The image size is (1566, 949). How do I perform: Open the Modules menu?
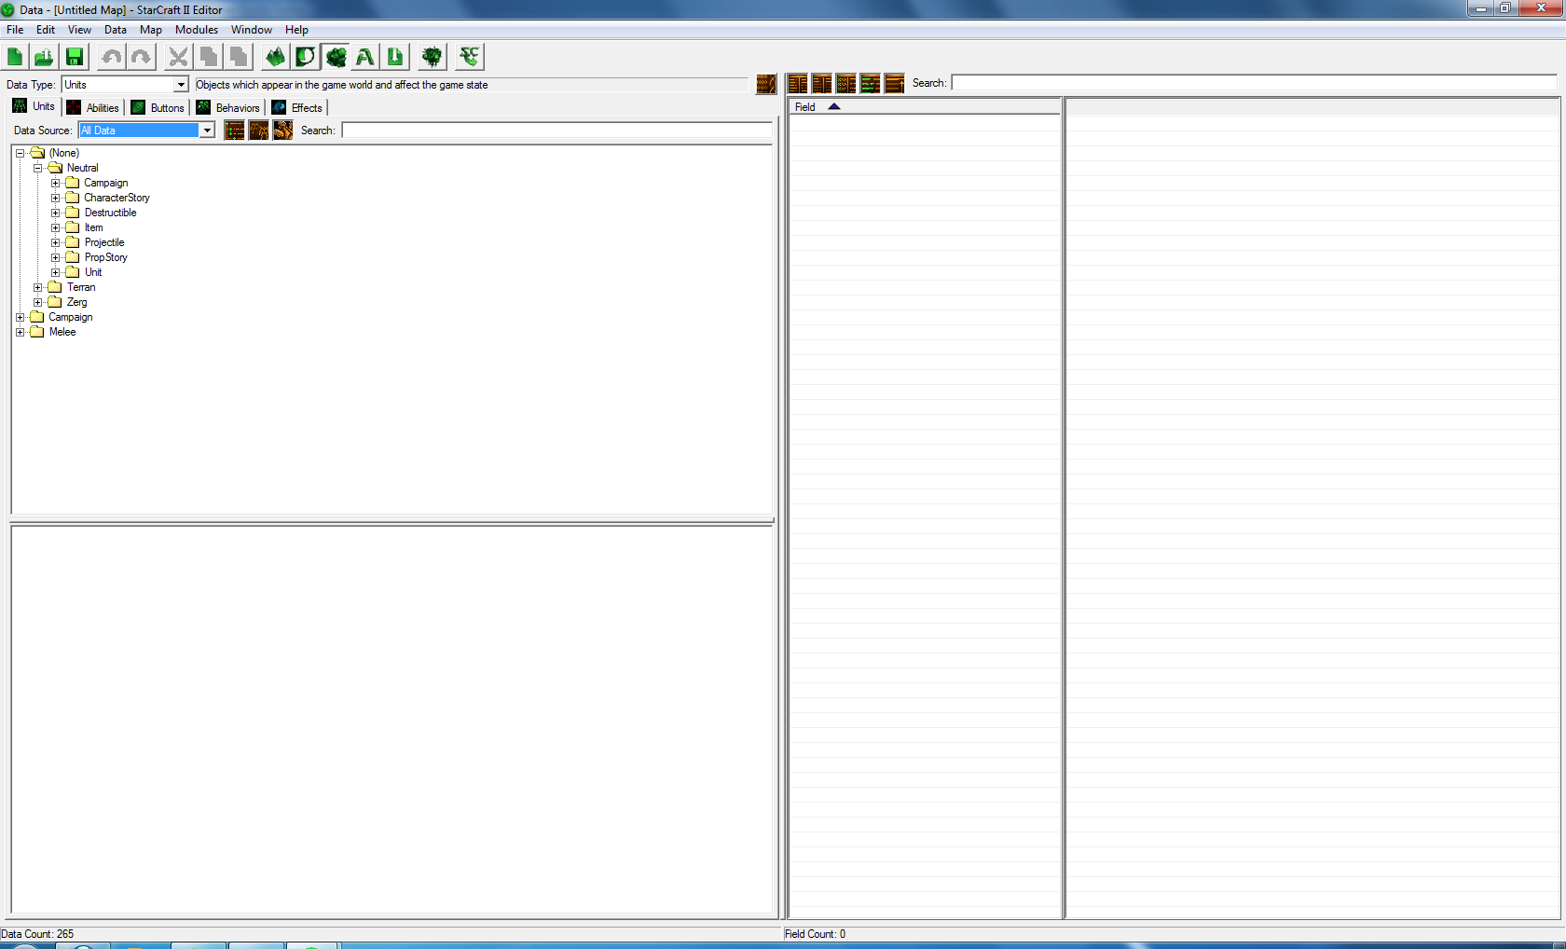[197, 30]
